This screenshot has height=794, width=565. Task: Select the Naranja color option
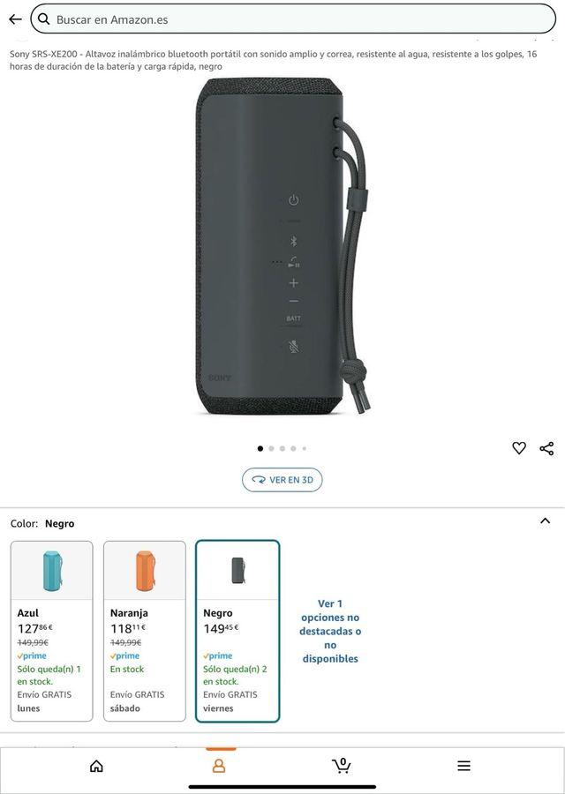145,631
